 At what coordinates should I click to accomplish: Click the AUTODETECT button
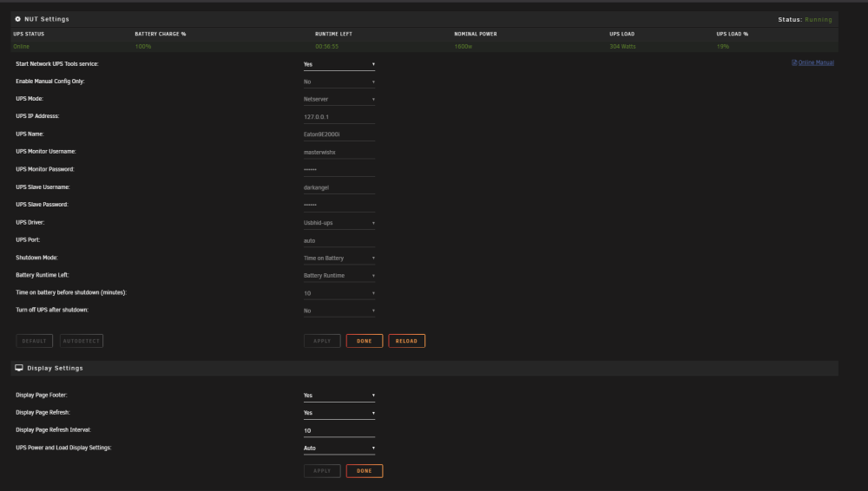point(82,341)
